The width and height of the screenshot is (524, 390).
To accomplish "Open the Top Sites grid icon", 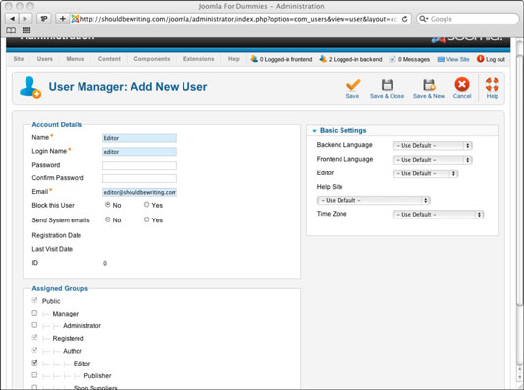I will (26, 30).
